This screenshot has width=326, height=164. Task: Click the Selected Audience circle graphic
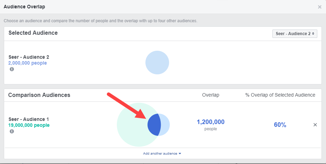pos(157,63)
